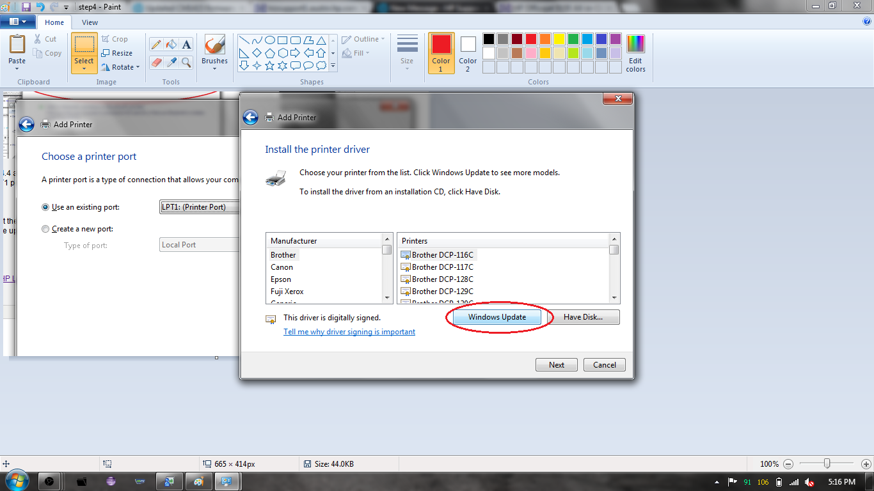Click the taskbar clock showing 5:16 PM
Viewport: 874px width, 491px height.
click(841, 482)
